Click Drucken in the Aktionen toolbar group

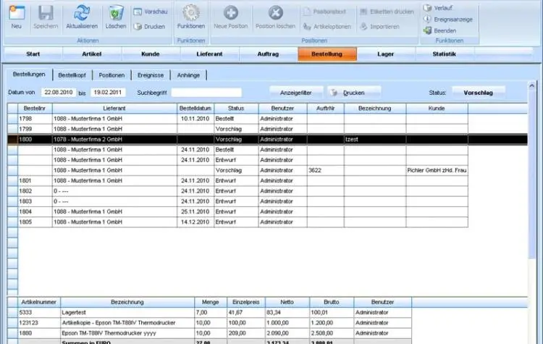pyautogui.click(x=150, y=26)
